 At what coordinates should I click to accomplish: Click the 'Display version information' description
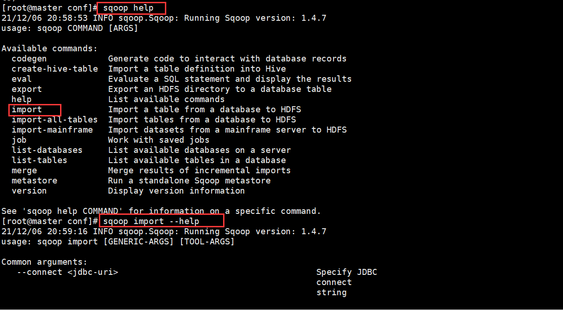[176, 191]
